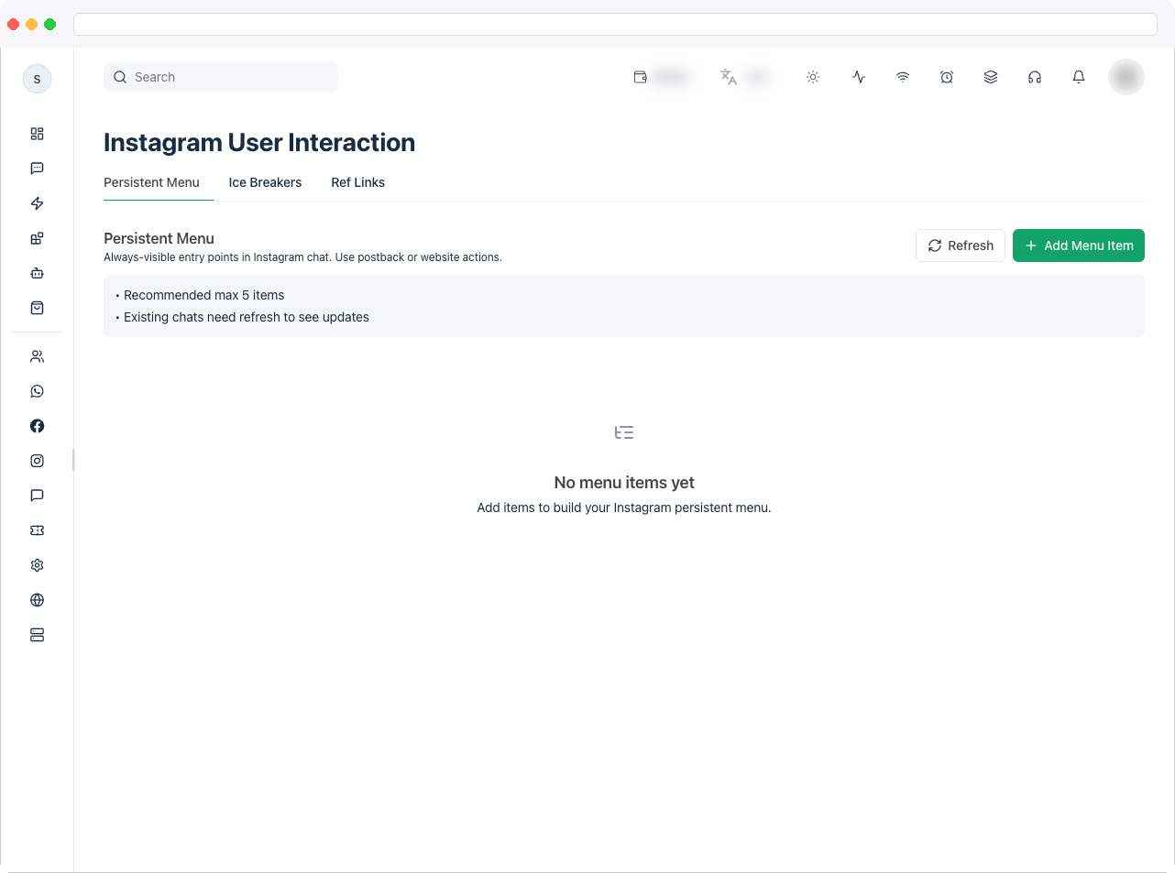Image resolution: width=1175 pixels, height=873 pixels.
Task: Click the globe icon in sidebar
Action: [x=37, y=600]
